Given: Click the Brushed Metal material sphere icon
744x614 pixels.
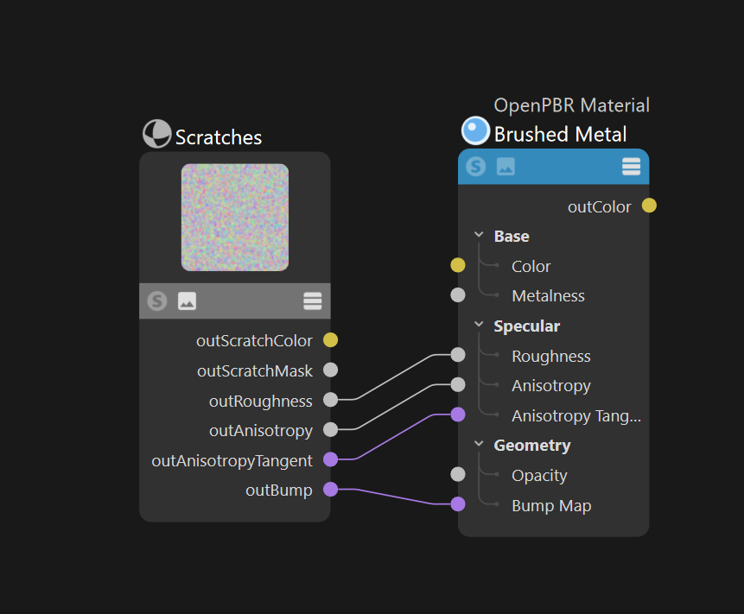Looking at the screenshot, I should (x=475, y=130).
